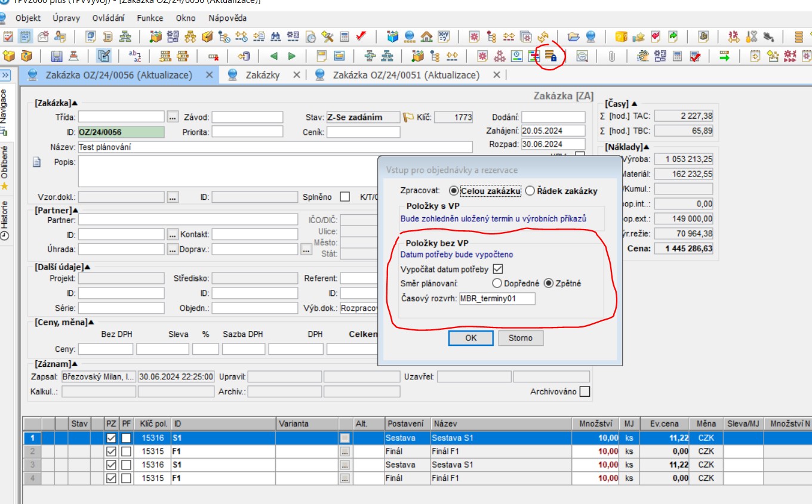The height and width of the screenshot is (504, 812).
Task: Expand the side panel with the >> button
Action: click(5, 75)
